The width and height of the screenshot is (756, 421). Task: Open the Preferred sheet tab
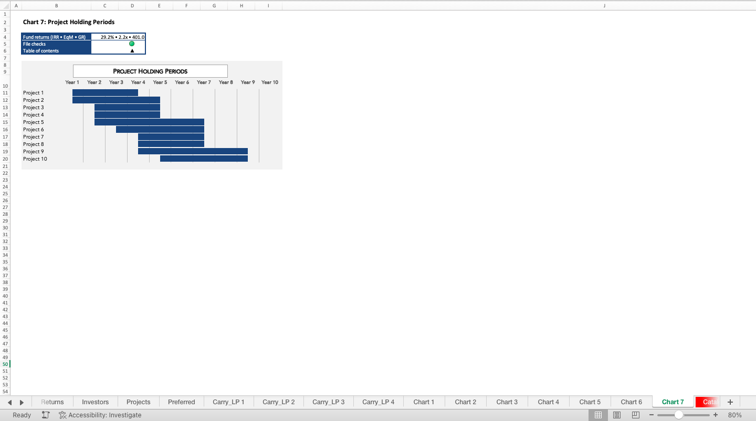coord(182,402)
